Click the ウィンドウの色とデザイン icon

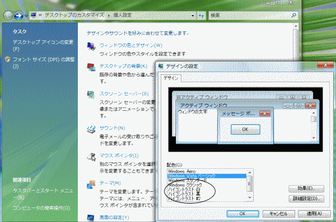[91, 46]
